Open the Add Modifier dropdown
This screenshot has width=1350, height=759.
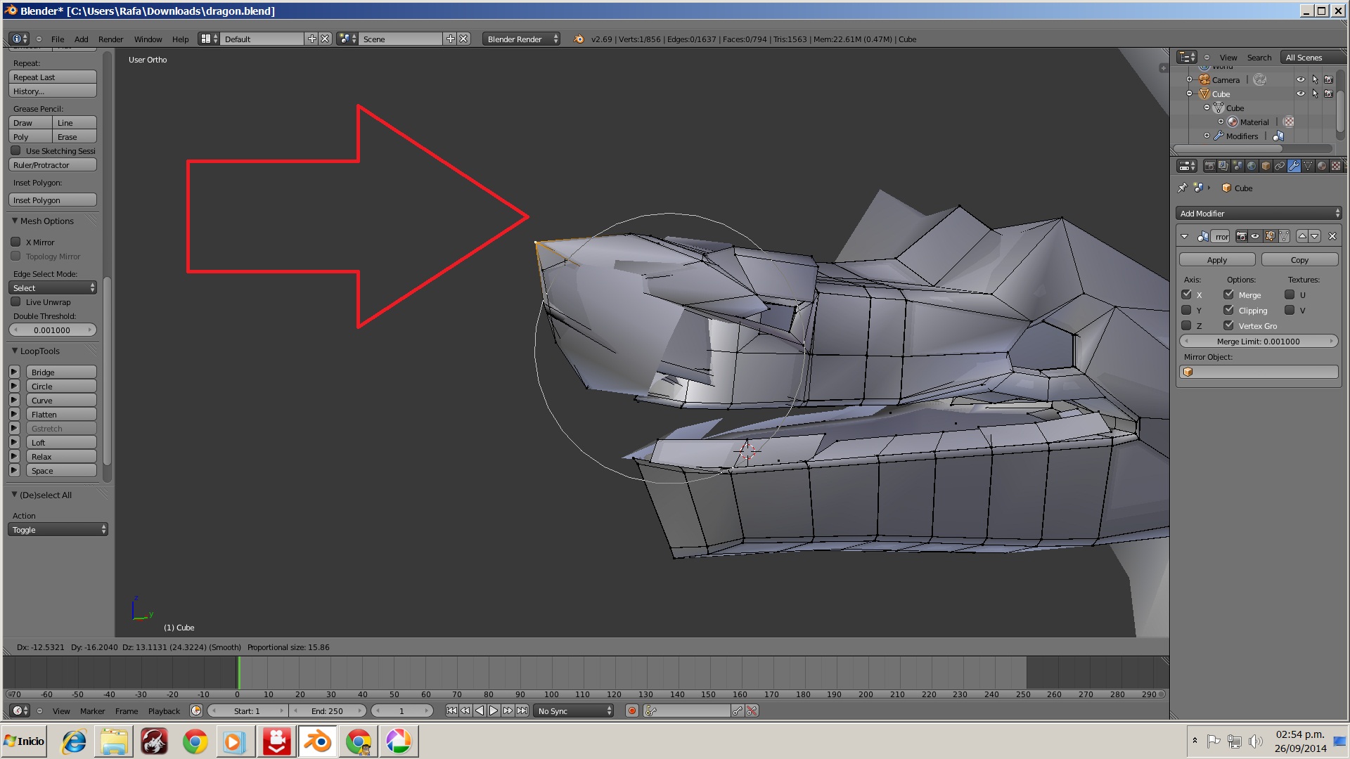pyautogui.click(x=1259, y=213)
